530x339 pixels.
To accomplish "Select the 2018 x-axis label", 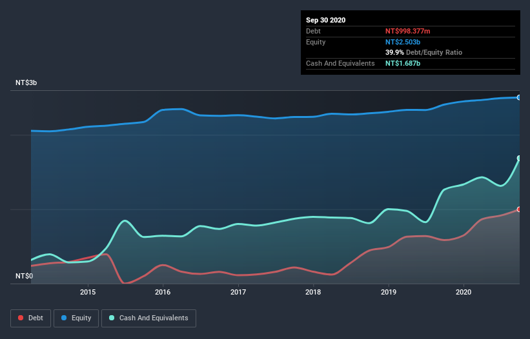I will (313, 292).
